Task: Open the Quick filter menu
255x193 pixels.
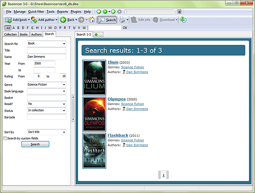Action: 36,12
